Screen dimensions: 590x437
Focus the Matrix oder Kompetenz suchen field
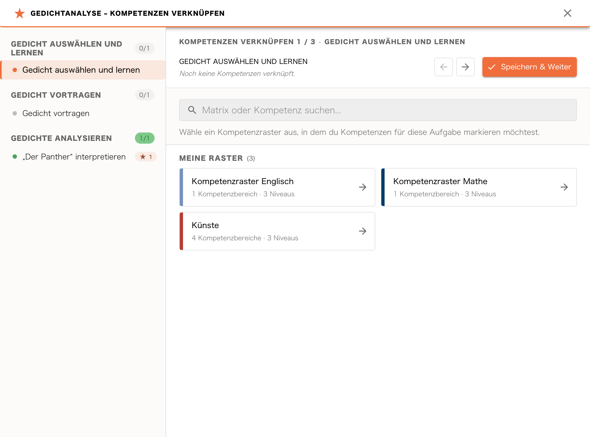click(378, 110)
